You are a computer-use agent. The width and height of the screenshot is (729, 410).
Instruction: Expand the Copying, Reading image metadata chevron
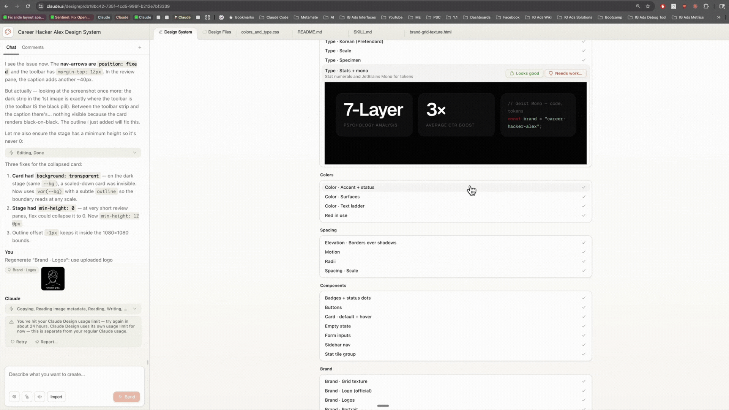coord(134,309)
